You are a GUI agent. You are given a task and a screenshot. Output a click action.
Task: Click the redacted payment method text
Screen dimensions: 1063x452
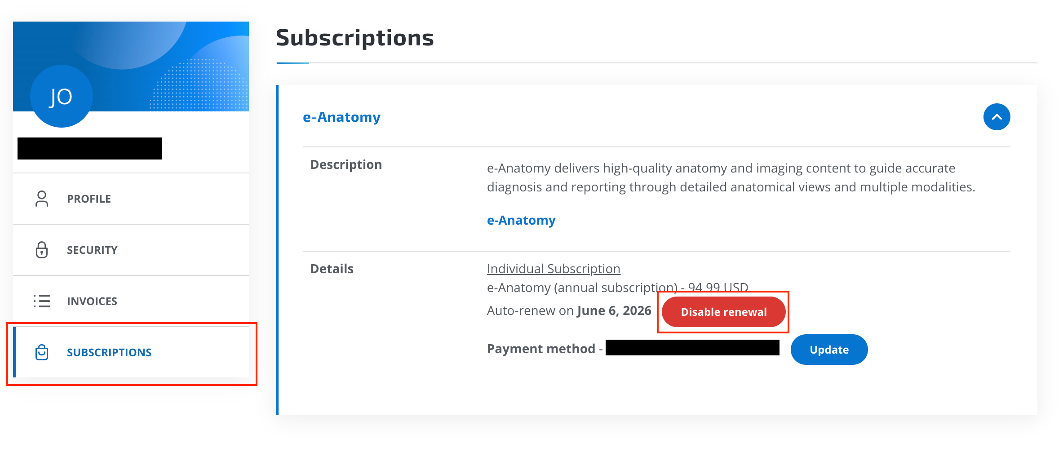coord(692,348)
